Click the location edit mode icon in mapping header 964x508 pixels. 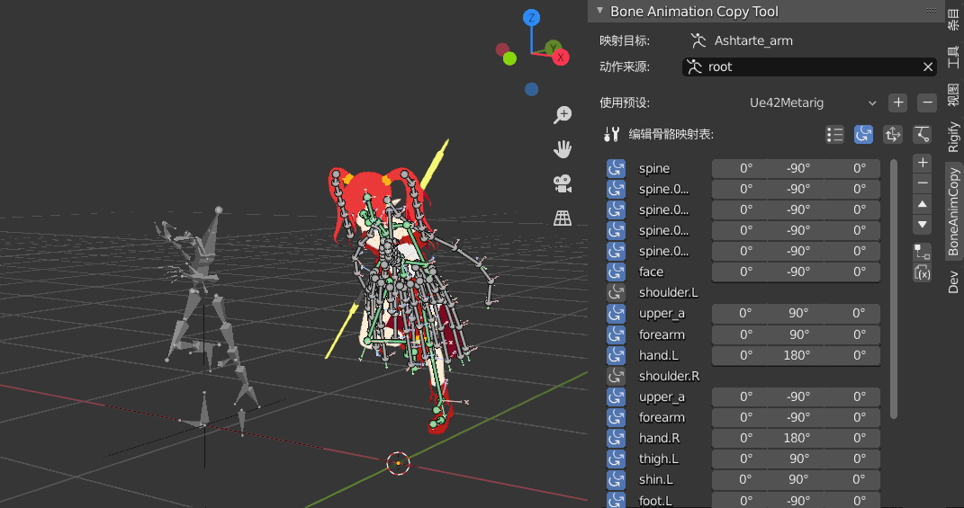point(892,135)
